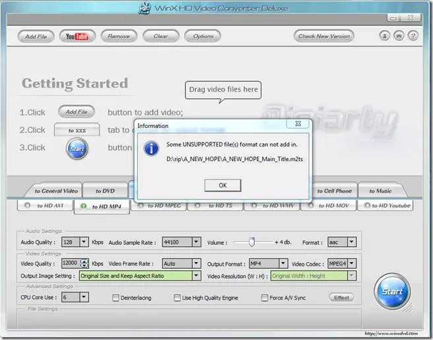Open the CPU Core Use dropdown
The width and height of the screenshot is (433, 340).
click(x=84, y=298)
